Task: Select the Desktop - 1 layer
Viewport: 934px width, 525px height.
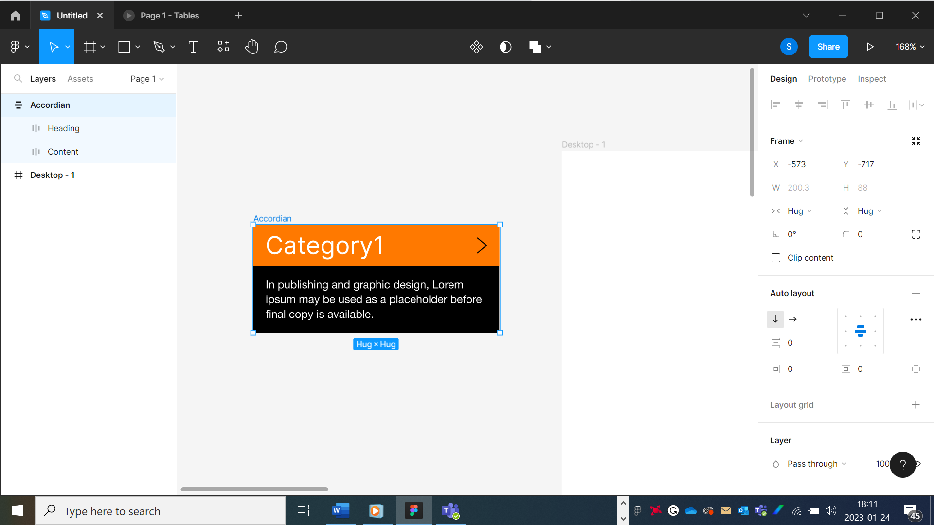Action: pos(89,175)
